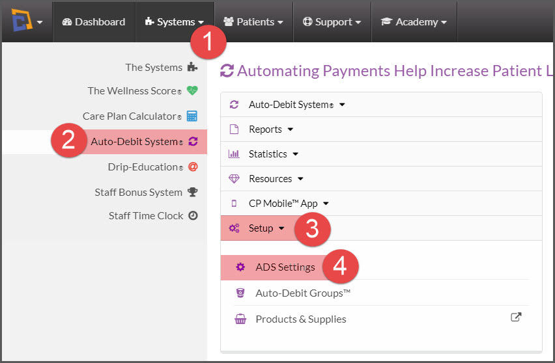This screenshot has width=555, height=363.
Task: Click the orange-blue logo icon in the navbar
Action: point(21,21)
